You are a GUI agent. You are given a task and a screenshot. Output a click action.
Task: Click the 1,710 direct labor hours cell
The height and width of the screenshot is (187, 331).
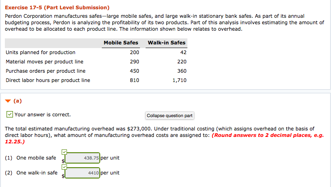pos(179,80)
